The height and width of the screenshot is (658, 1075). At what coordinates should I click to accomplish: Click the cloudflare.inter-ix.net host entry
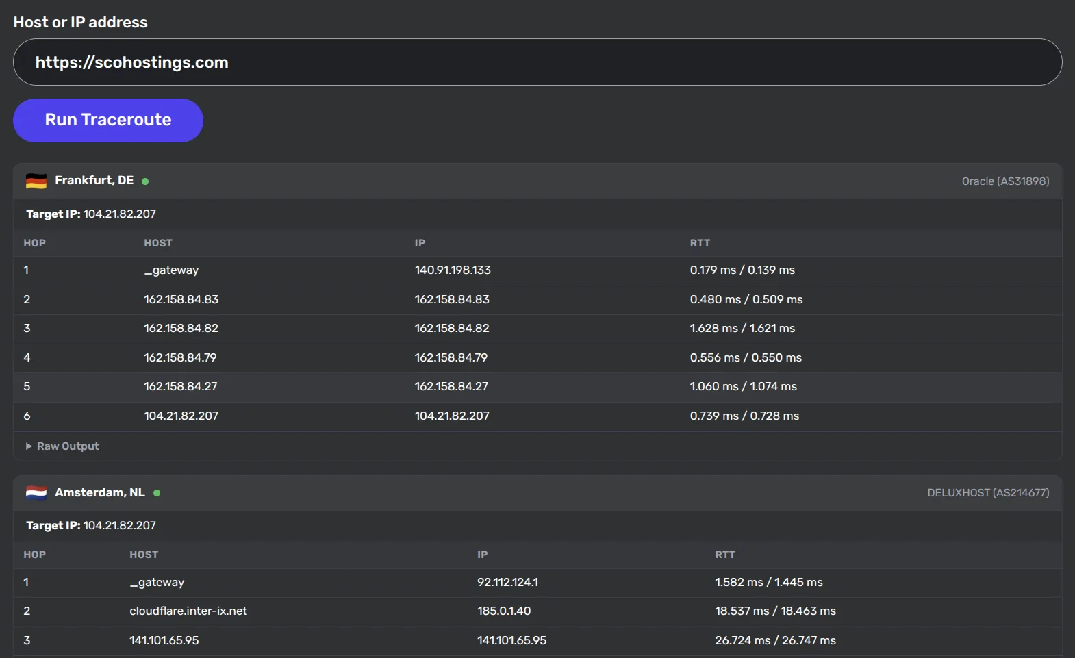click(188, 611)
